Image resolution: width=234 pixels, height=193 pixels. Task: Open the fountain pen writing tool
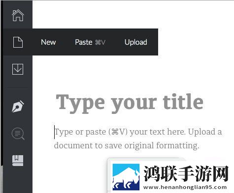click(x=18, y=106)
